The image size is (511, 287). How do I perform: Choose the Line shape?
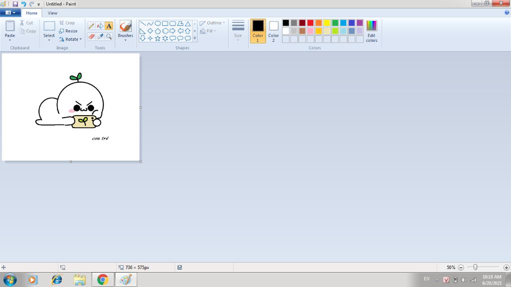143,23
